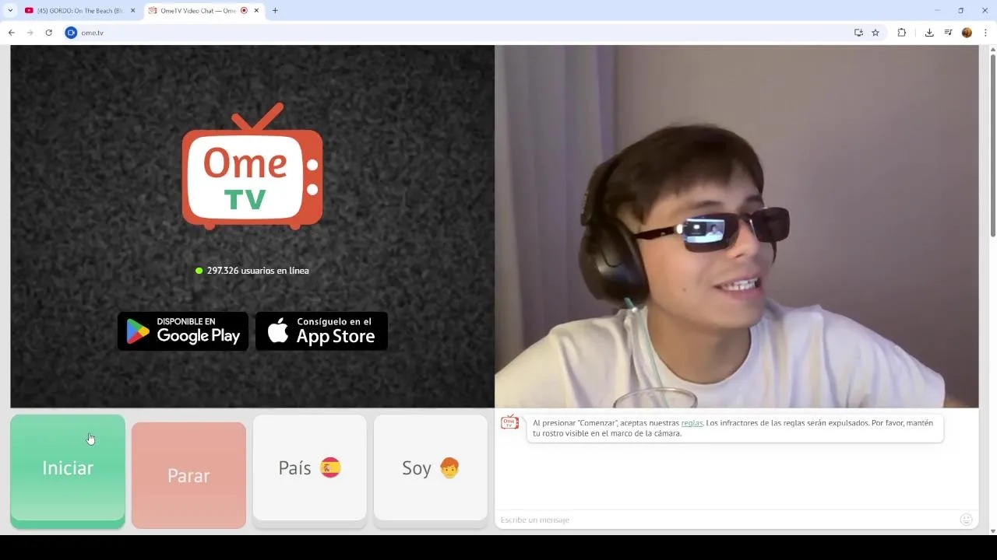Open the emoji picker in chat
This screenshot has height=560, width=997.
click(967, 520)
